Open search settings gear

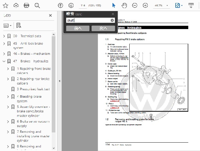pyautogui.click(x=112, y=20)
